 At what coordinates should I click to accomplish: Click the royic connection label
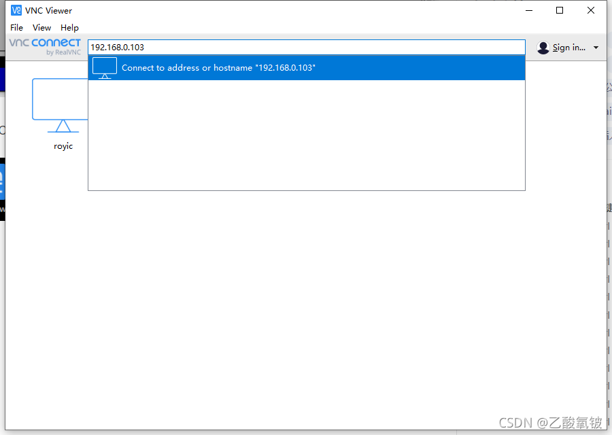[63, 146]
